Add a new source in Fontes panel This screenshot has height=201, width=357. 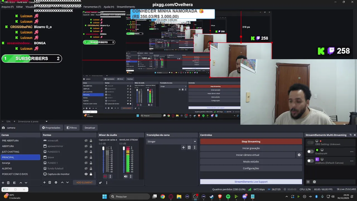[44, 182]
